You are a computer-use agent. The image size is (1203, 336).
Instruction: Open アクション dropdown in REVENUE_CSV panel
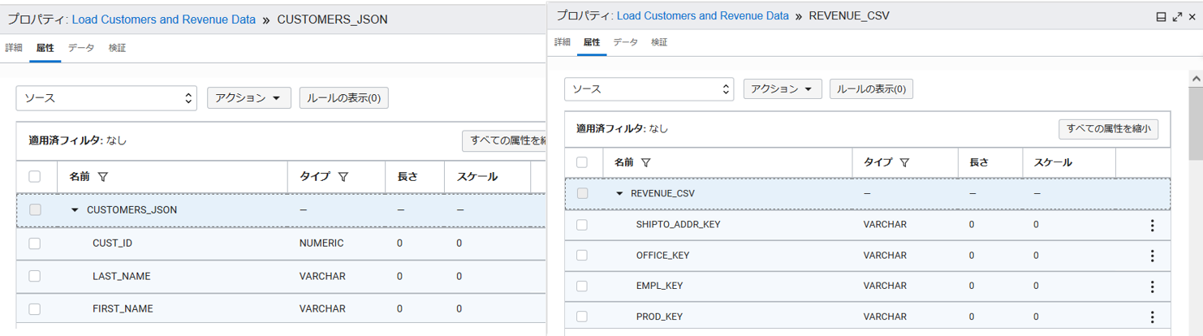[x=782, y=89]
